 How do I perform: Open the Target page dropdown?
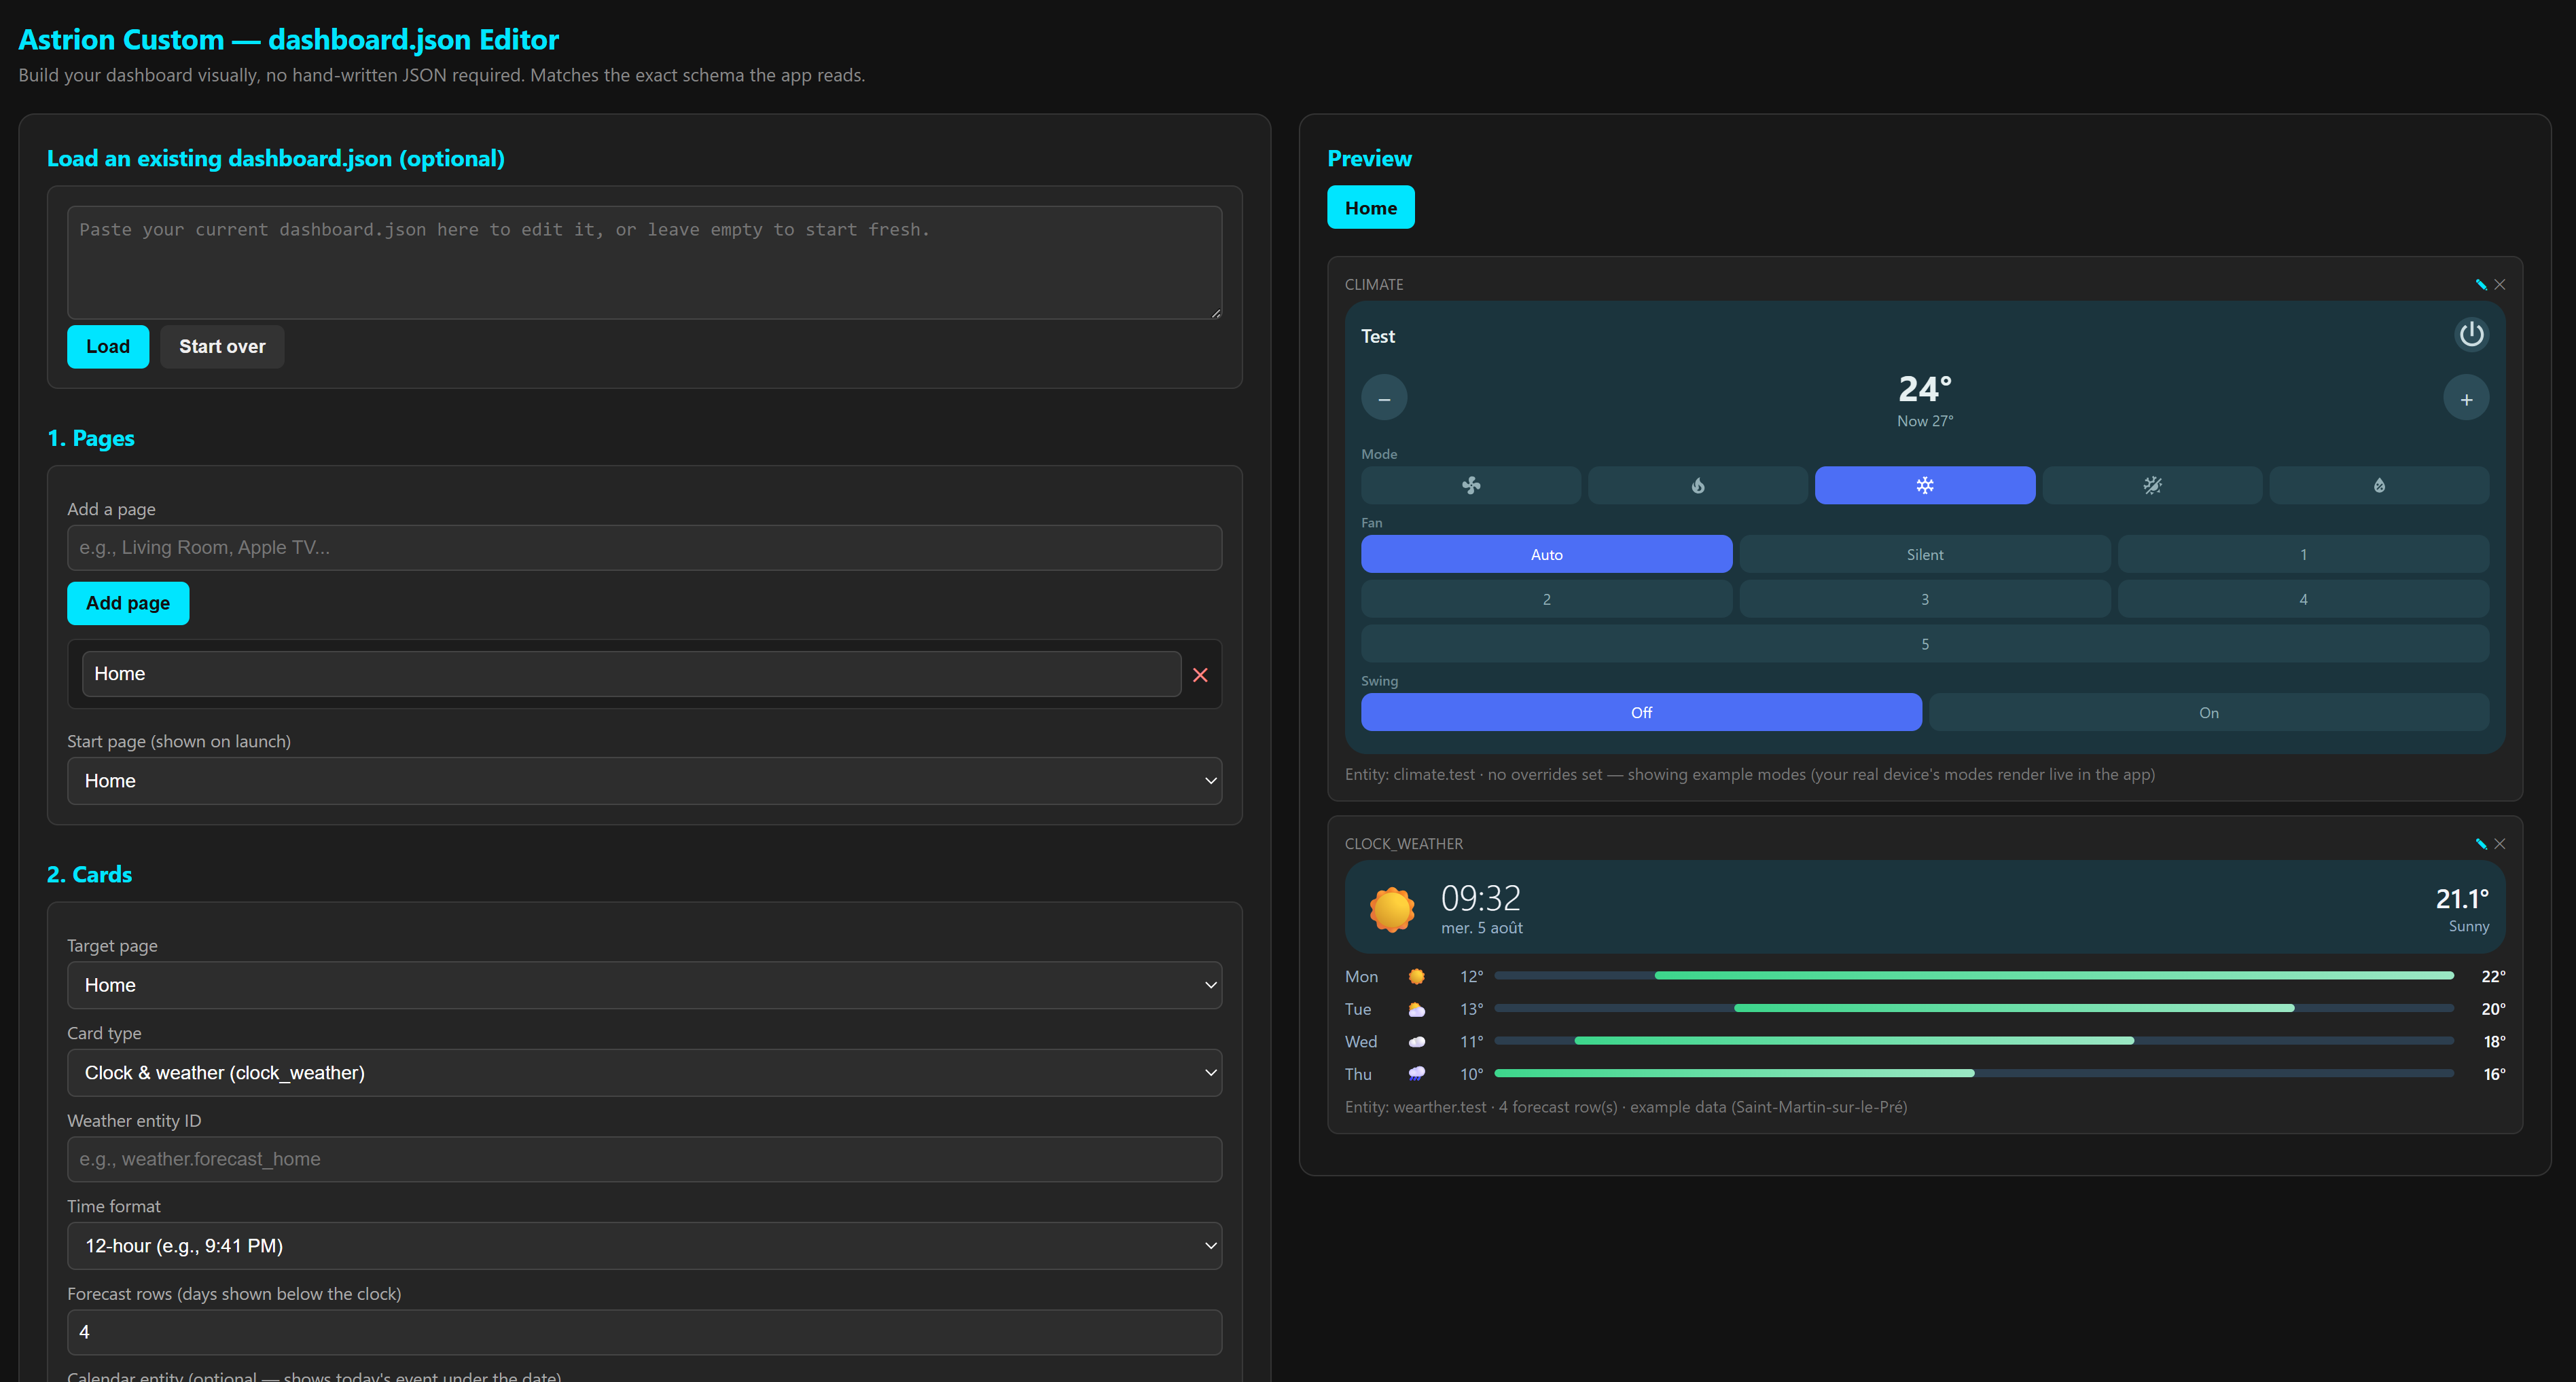click(644, 986)
